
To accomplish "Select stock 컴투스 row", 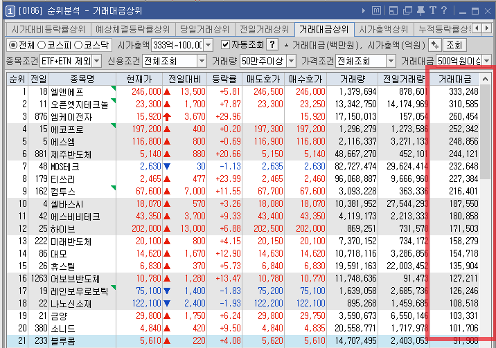I will click(243, 192).
